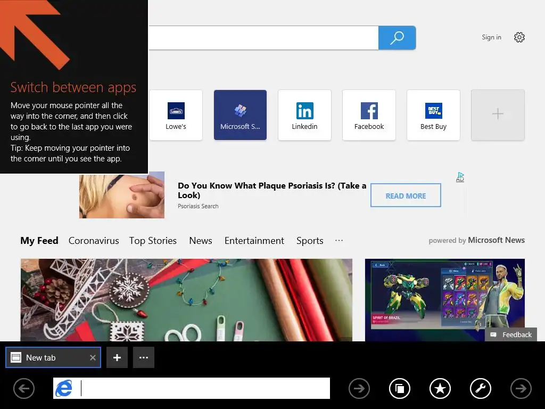Open the LinkedIn shortcut tile
The image size is (545, 409).
pyautogui.click(x=304, y=115)
